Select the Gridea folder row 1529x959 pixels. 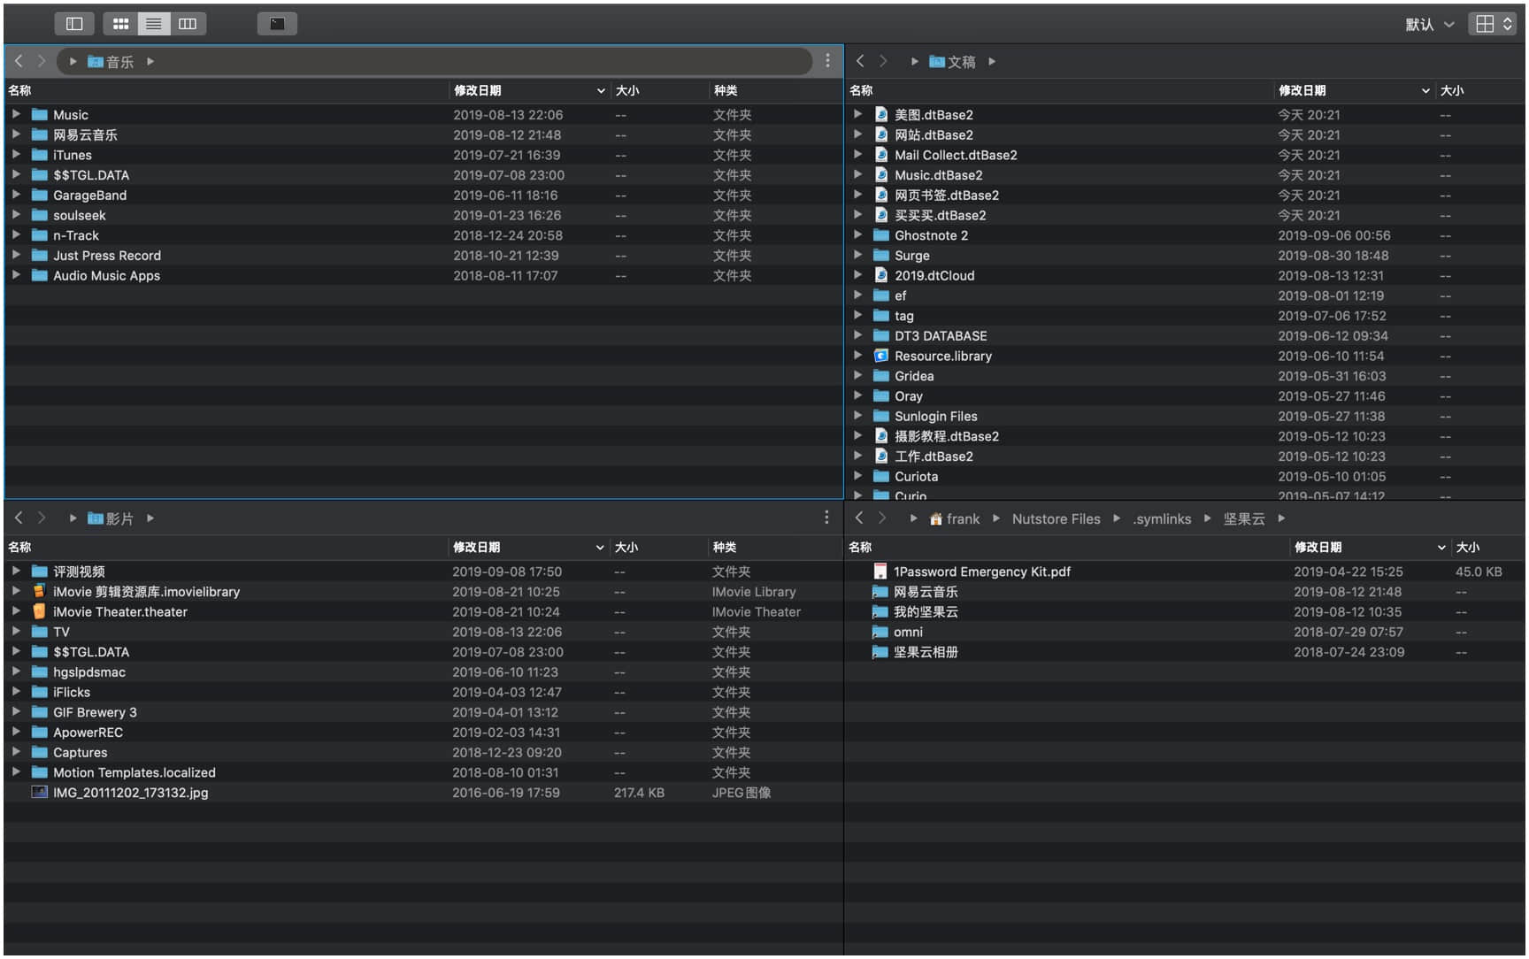click(x=1186, y=376)
